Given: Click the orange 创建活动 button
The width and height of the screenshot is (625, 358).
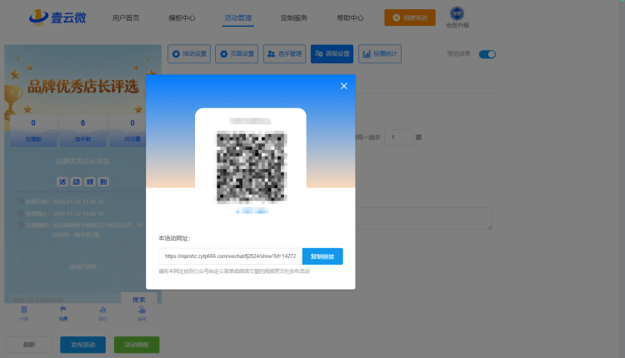Looking at the screenshot, I should pos(410,17).
